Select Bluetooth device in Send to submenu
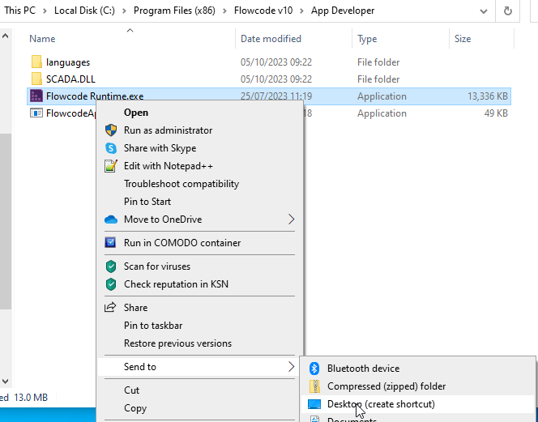This screenshot has height=422, width=538. coord(418,369)
